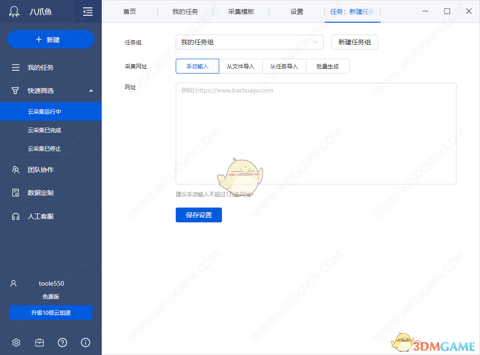Click the octopus logo at top left
Viewport: 480px width, 355px height.
coord(14,11)
